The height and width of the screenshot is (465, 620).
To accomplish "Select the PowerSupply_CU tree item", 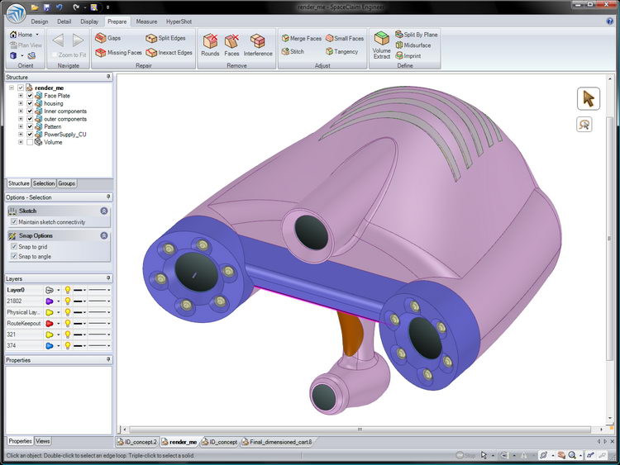I will coord(64,134).
